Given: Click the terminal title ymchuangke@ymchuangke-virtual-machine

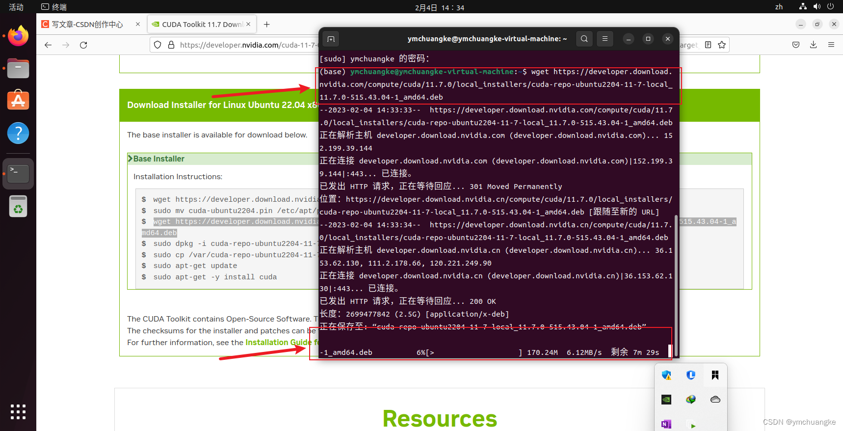Looking at the screenshot, I should 487,39.
